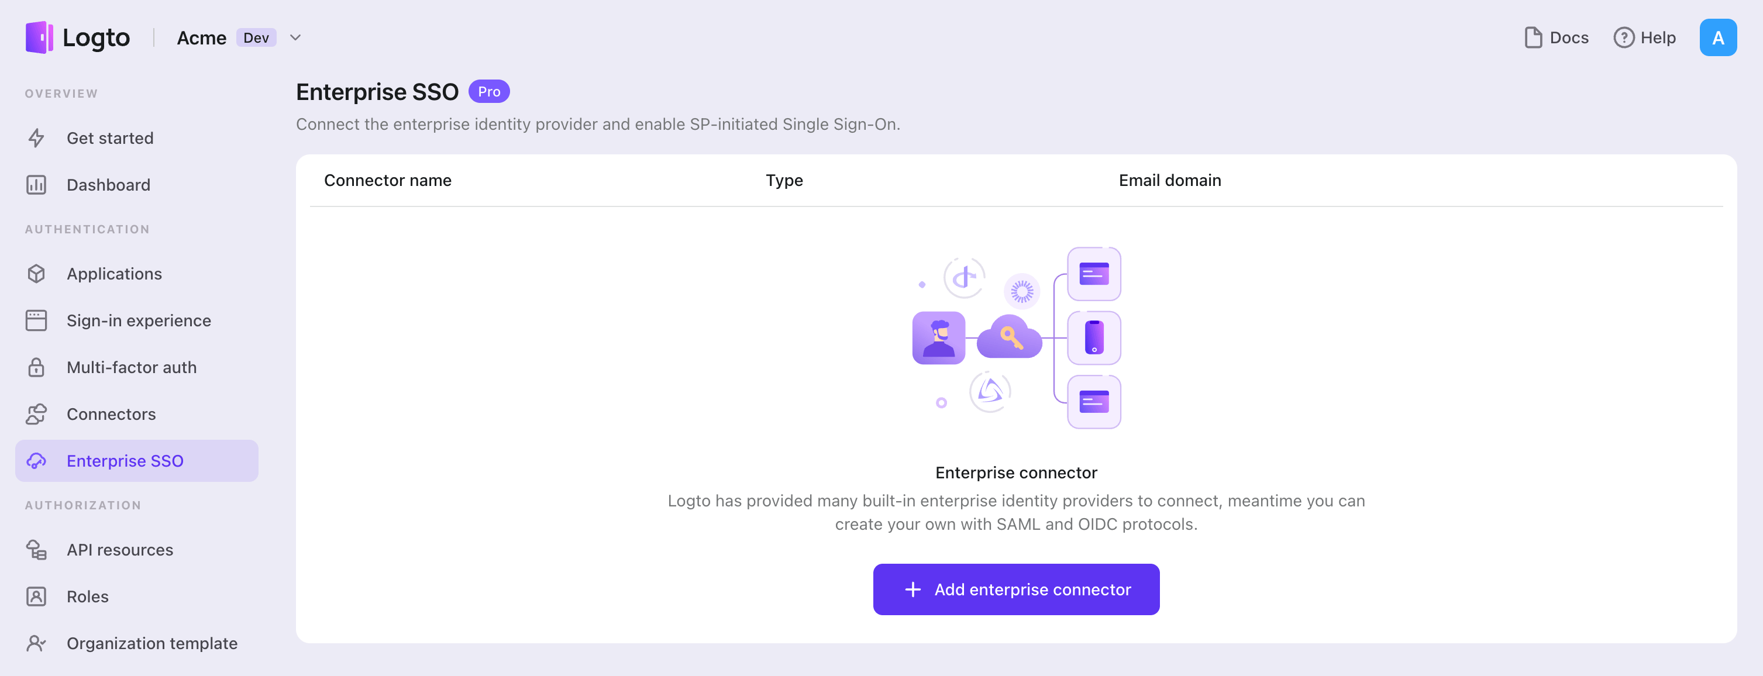Click the Sign-in experience window icon
The height and width of the screenshot is (676, 1763).
coord(36,320)
